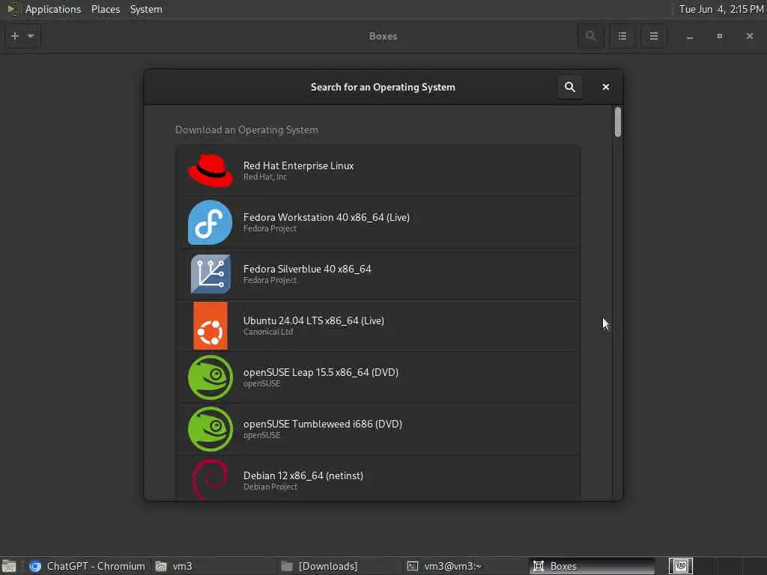Click the openSUSE Leap logo icon
The height and width of the screenshot is (575, 767).
pyautogui.click(x=210, y=377)
